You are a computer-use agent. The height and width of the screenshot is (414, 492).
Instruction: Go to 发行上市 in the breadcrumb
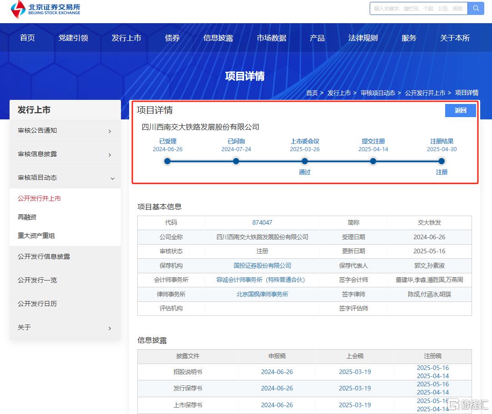[339, 93]
